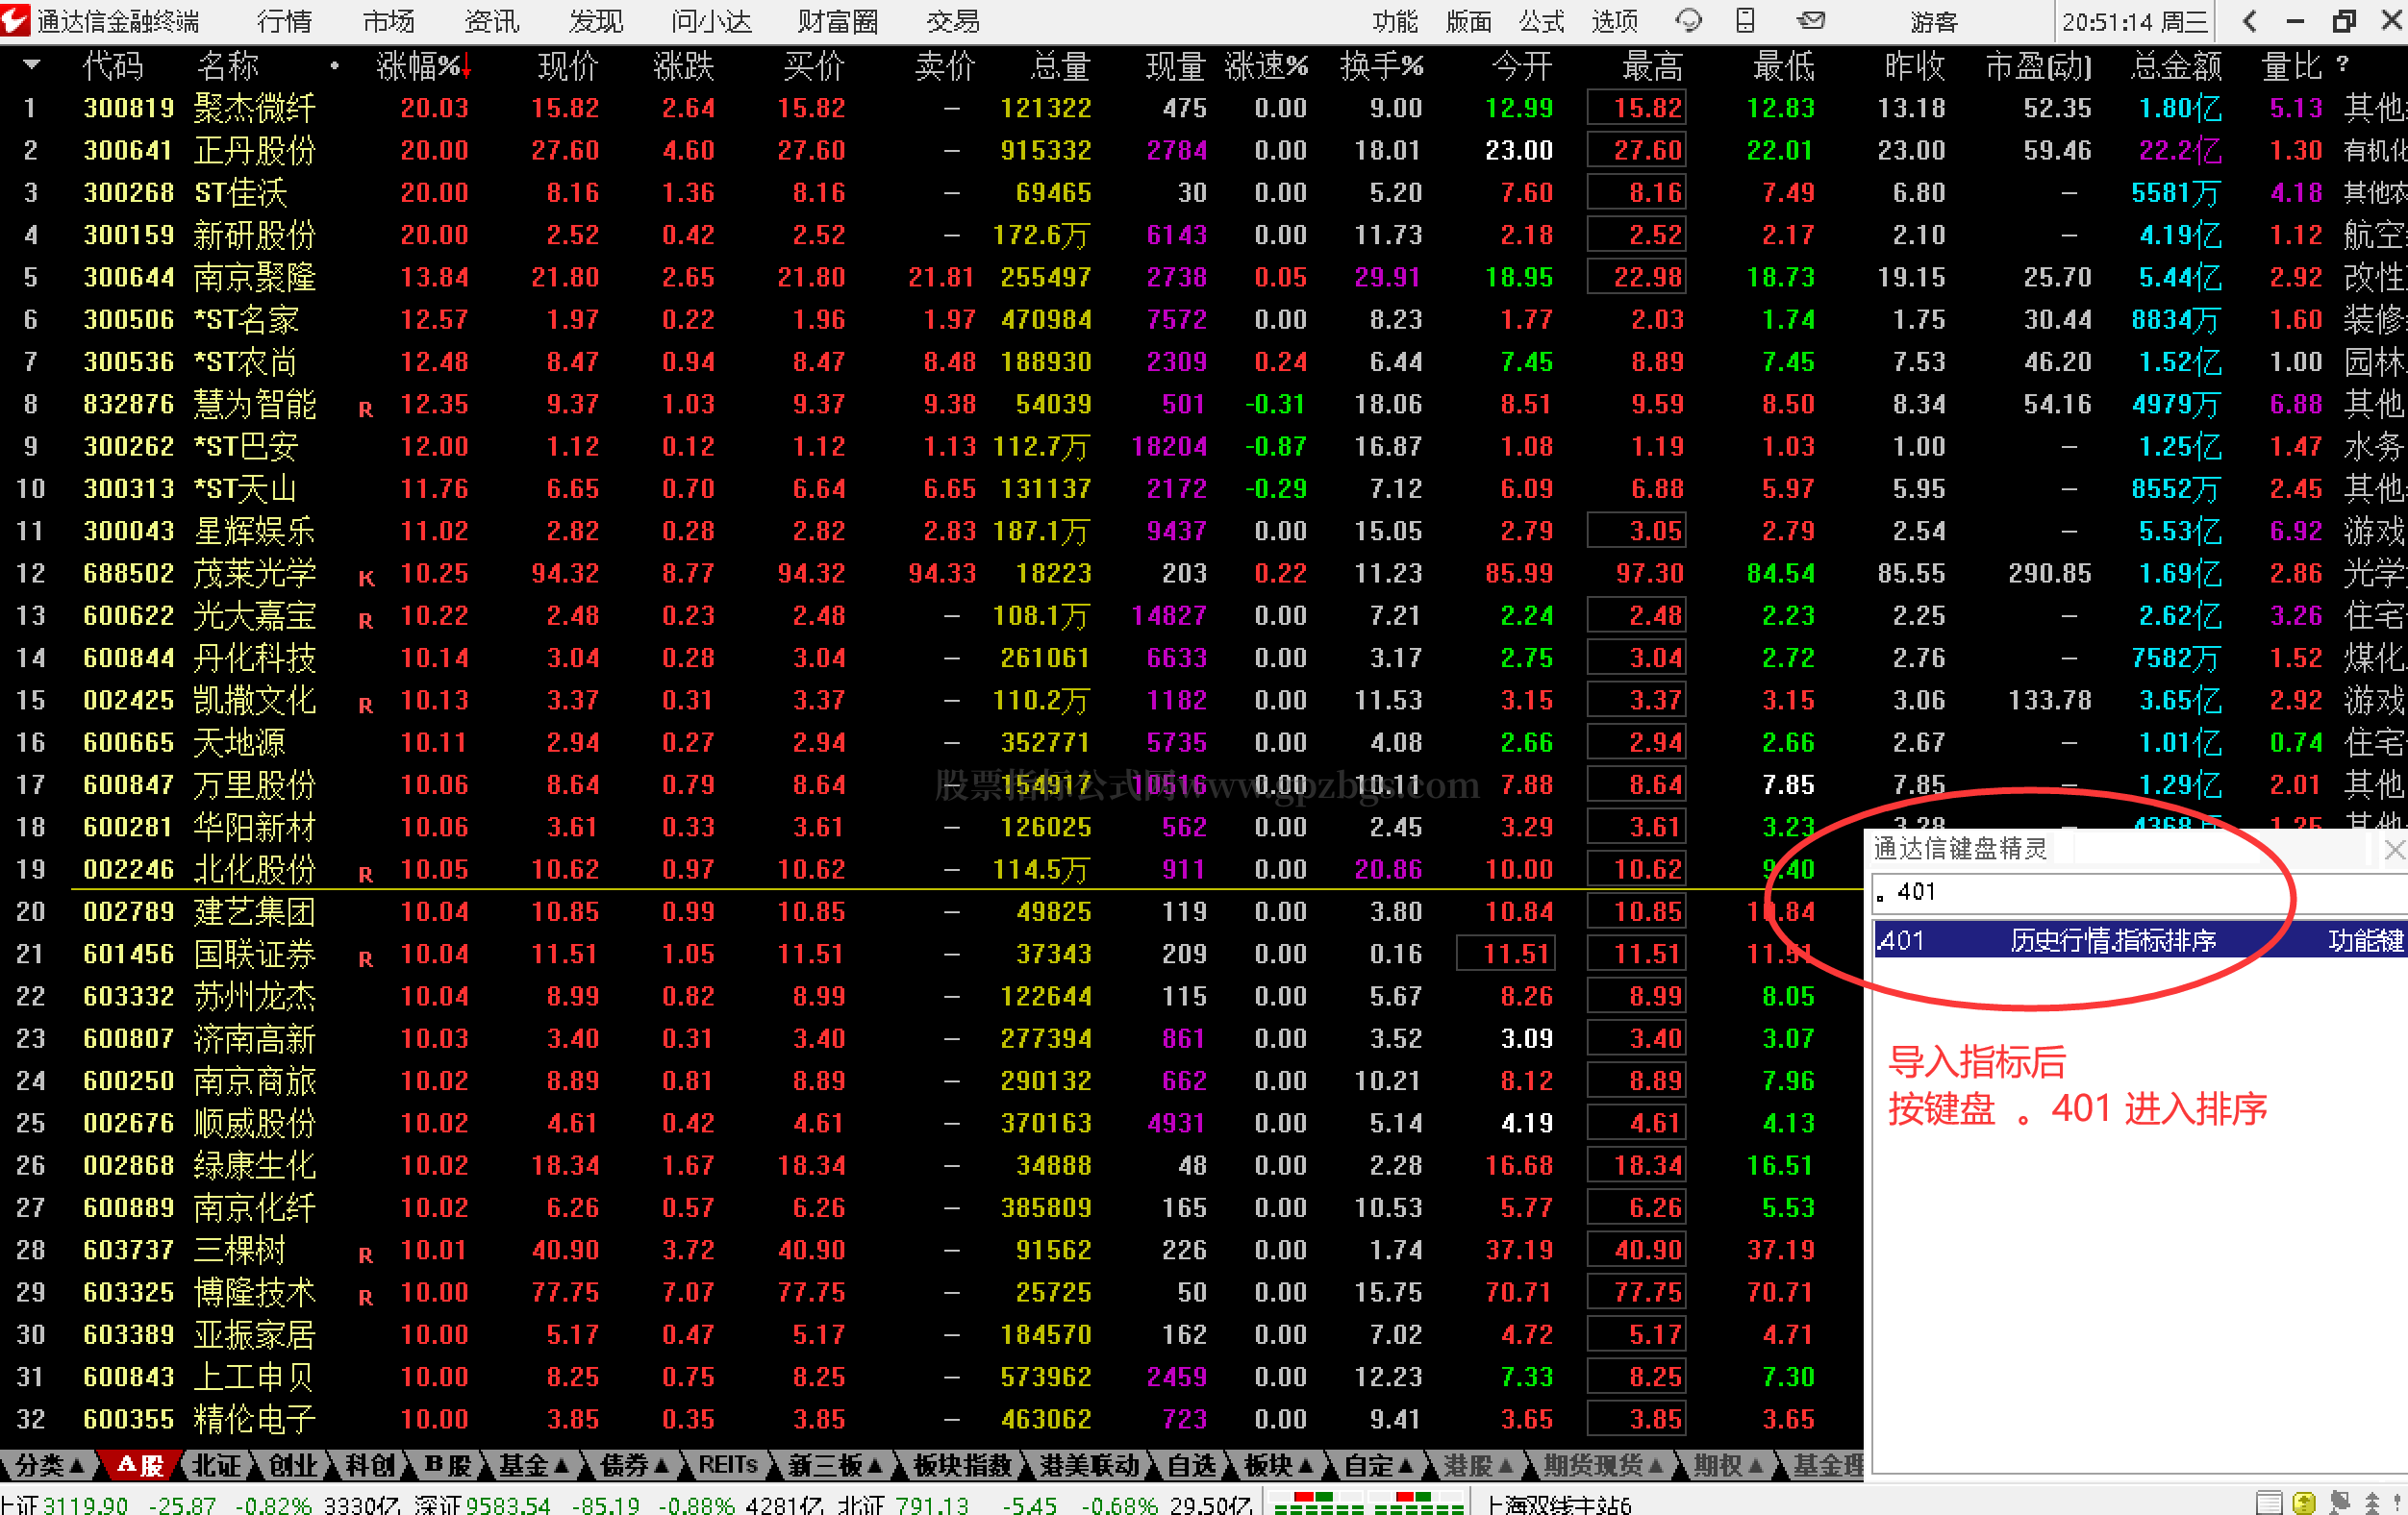Click the yellow coin icon in status bar

pyautogui.click(x=2304, y=1502)
